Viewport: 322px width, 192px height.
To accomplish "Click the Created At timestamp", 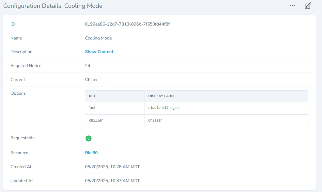I will tap(112, 167).
